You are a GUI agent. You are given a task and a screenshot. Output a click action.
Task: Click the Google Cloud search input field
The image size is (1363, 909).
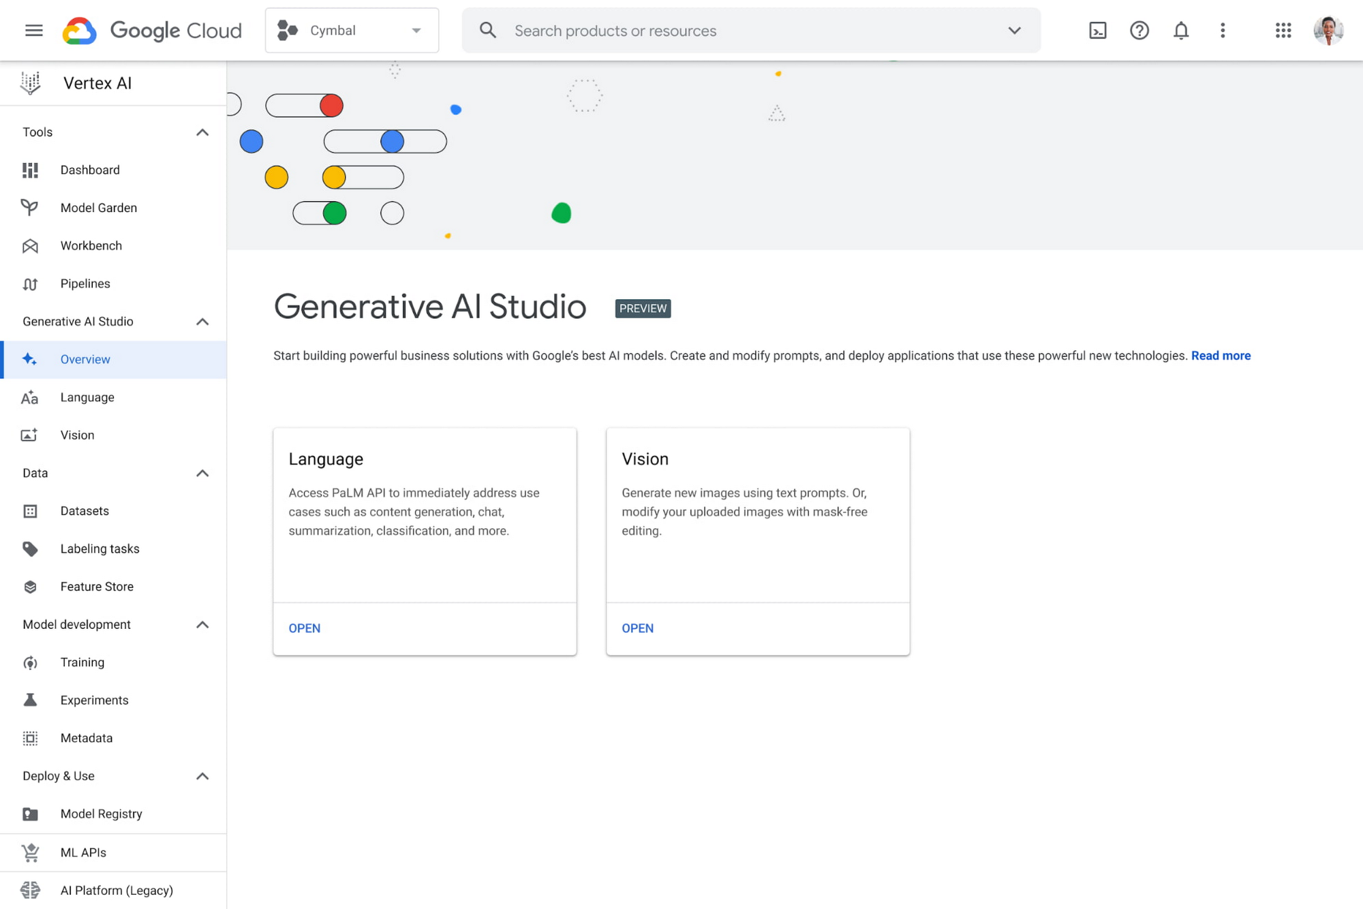(x=750, y=31)
